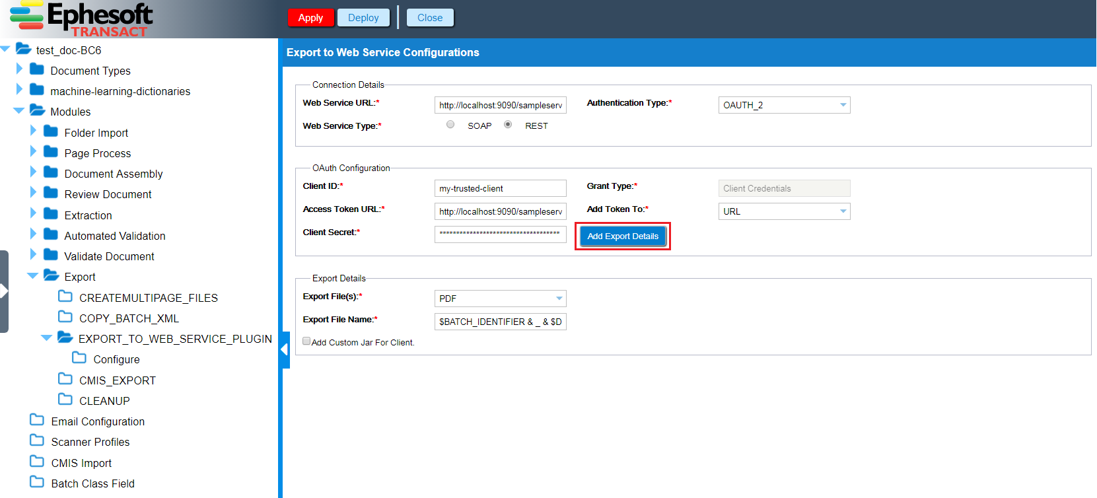Expand the Review Document module
This screenshot has height=498, width=1097.
33,192
